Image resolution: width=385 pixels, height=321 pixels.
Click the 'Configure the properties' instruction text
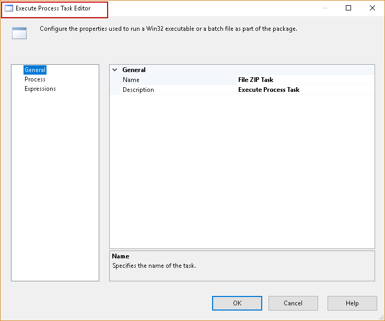tap(168, 29)
